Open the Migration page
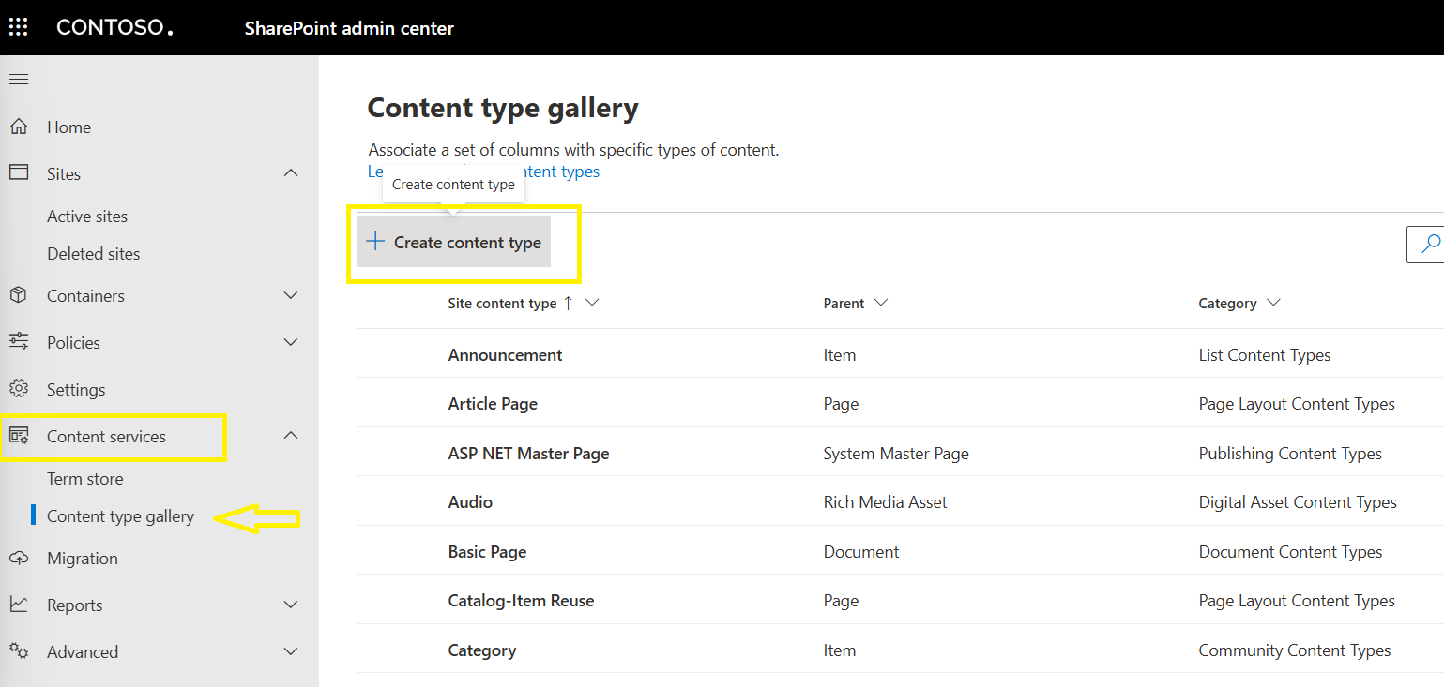The height and width of the screenshot is (687, 1444). click(x=83, y=559)
